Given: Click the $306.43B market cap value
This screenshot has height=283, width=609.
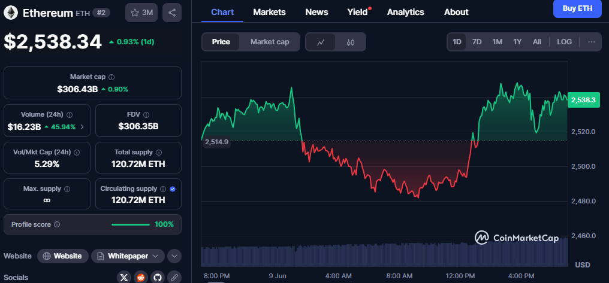Looking at the screenshot, I should tap(77, 89).
